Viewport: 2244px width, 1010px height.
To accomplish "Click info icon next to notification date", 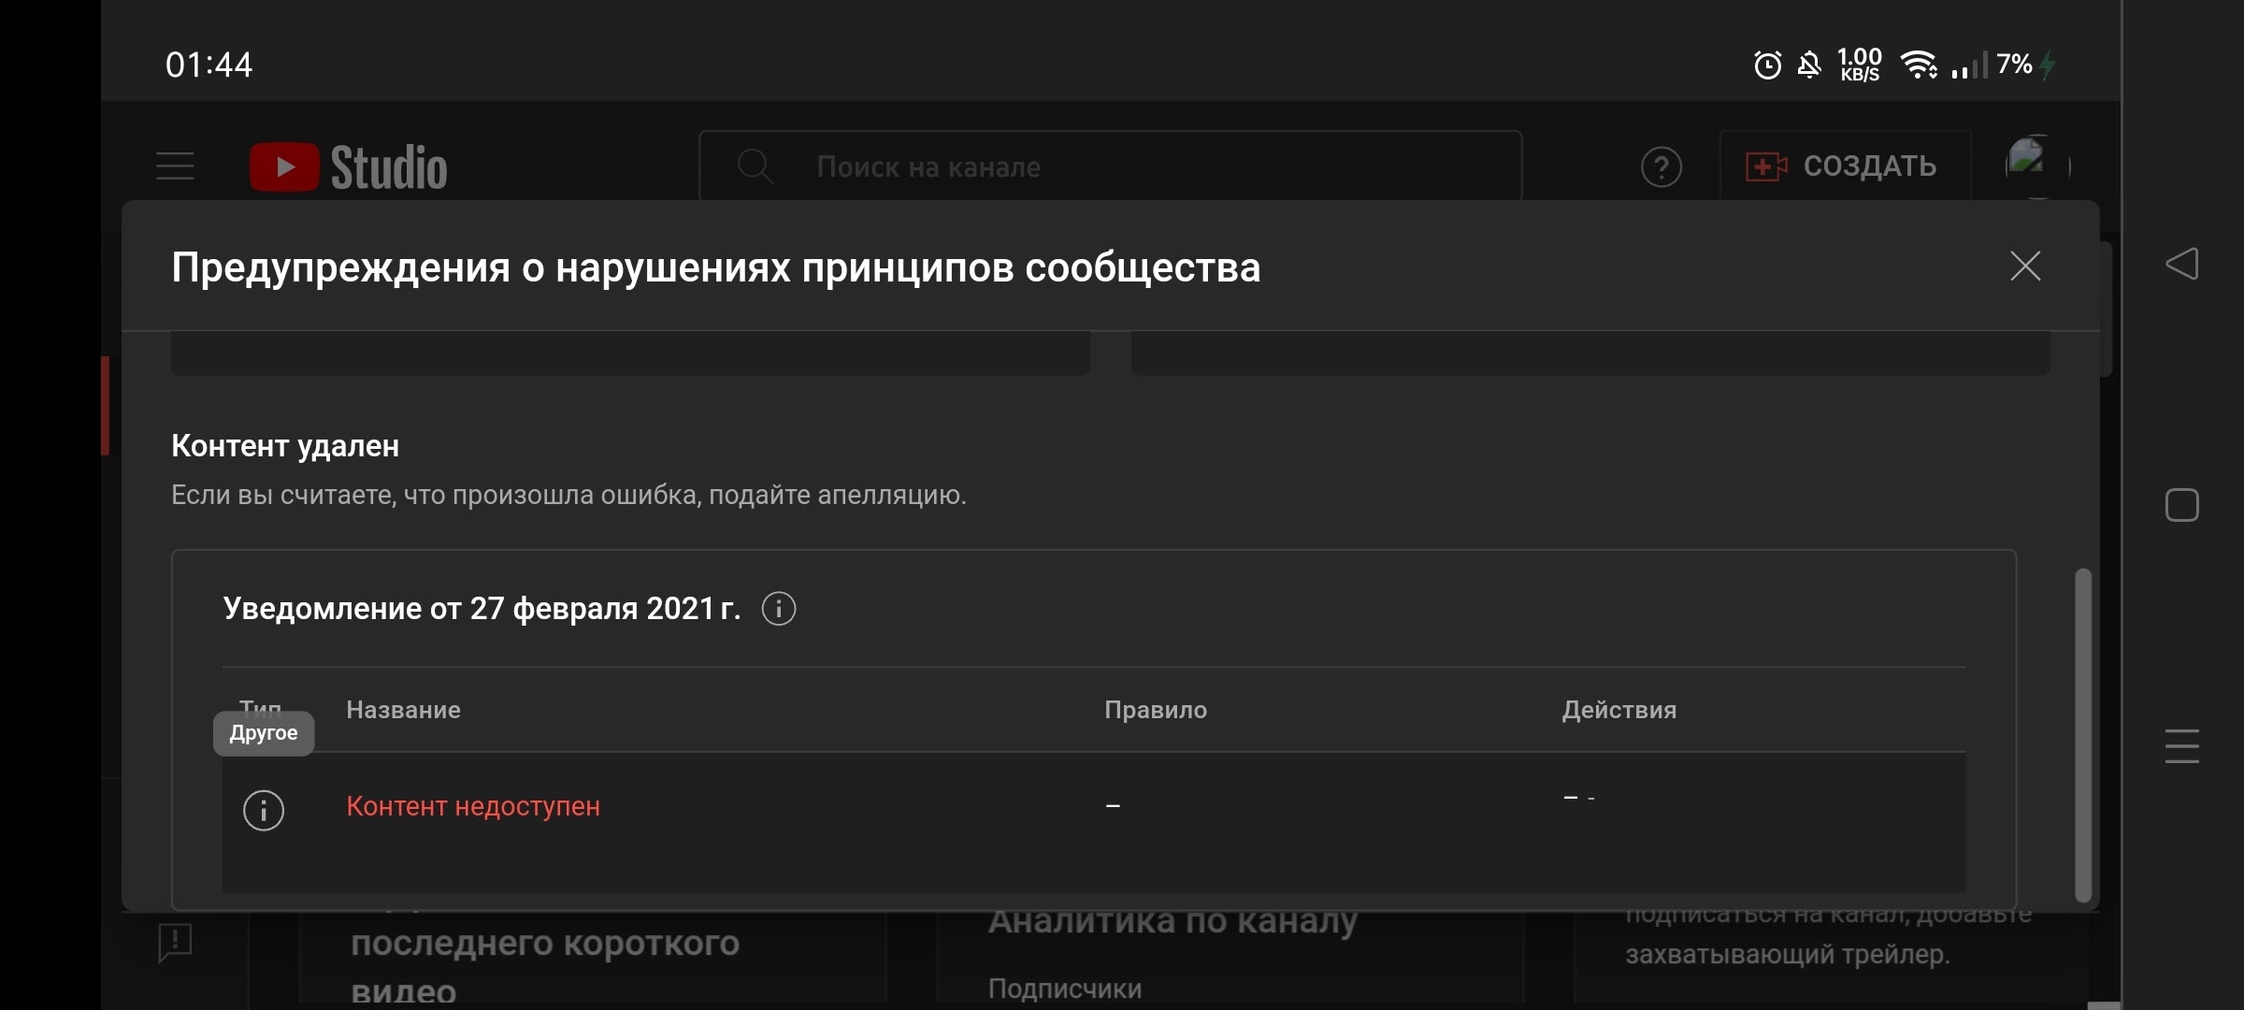I will click(x=779, y=609).
